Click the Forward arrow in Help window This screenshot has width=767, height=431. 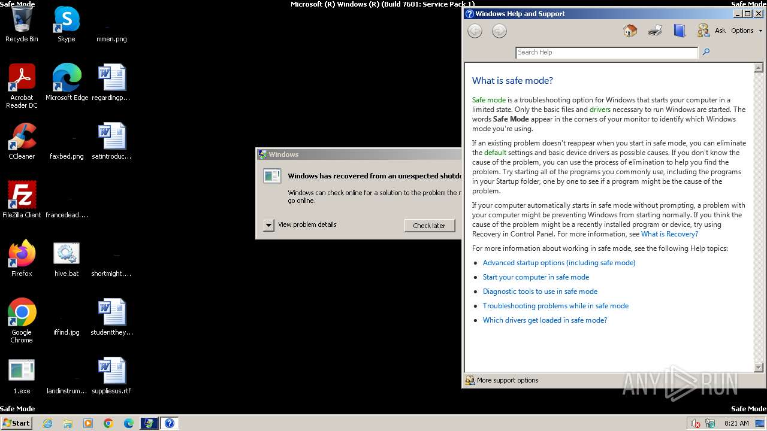pyautogui.click(x=499, y=31)
